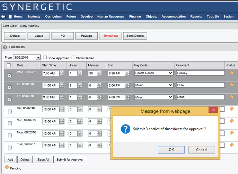Click the Oboe comment field

coord(200,97)
